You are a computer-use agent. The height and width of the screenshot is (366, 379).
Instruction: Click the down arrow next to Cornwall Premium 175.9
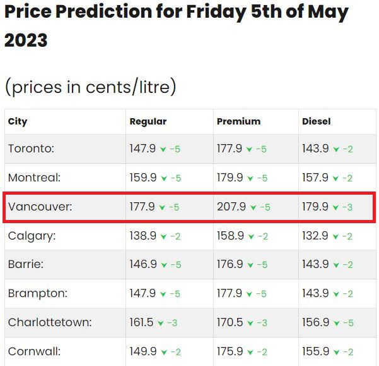pos(250,352)
